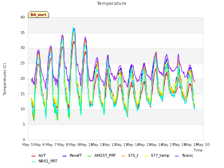Click the Temperatures (C) y-axis label
224x168 pixels.
5,79
